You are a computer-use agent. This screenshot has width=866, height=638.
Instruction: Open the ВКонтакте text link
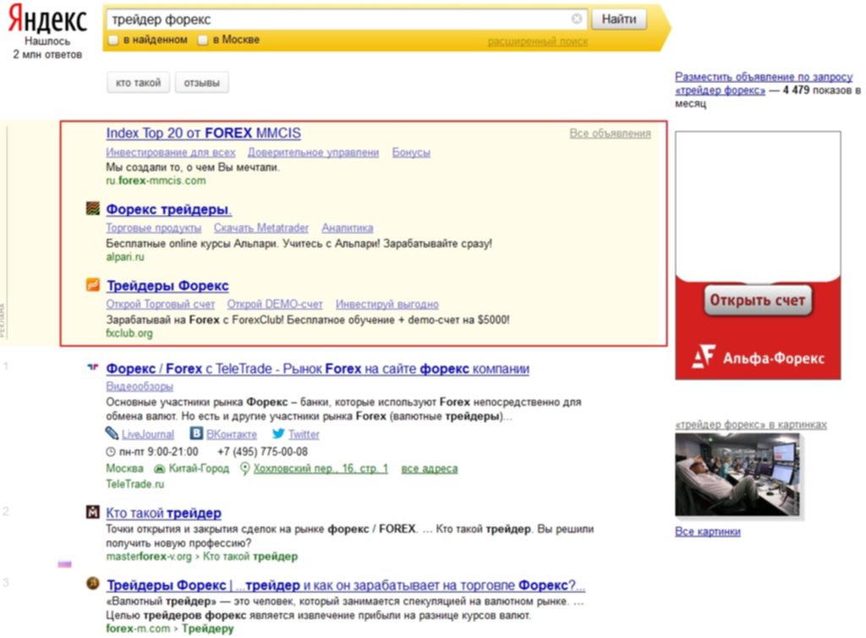pos(232,435)
